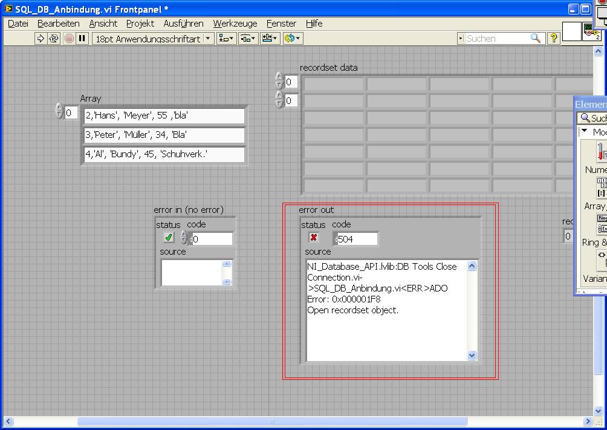Open the Ansicht menu
Screen dimensions: 607x430
pyautogui.click(x=103, y=24)
